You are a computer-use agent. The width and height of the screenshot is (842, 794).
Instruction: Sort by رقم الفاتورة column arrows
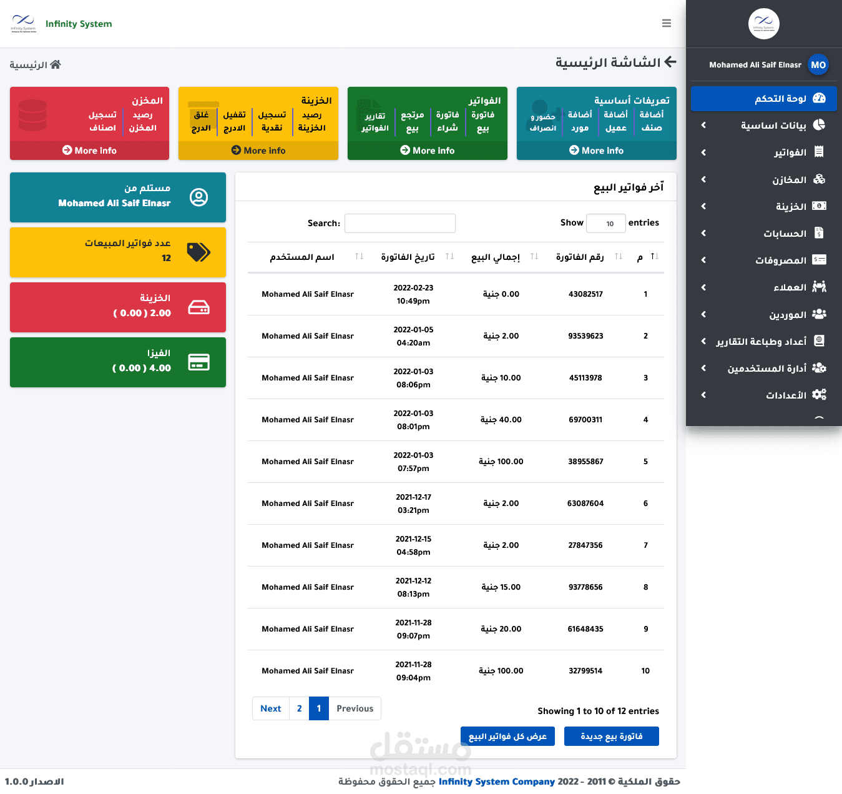619,257
